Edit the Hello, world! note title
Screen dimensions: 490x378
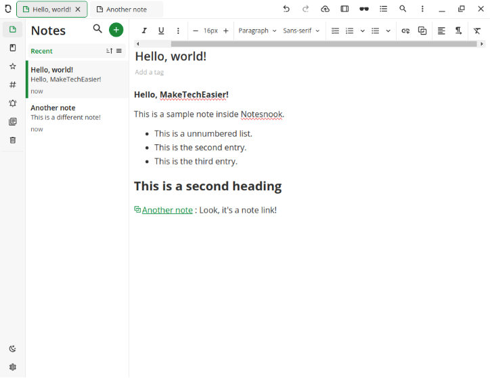[x=171, y=57]
